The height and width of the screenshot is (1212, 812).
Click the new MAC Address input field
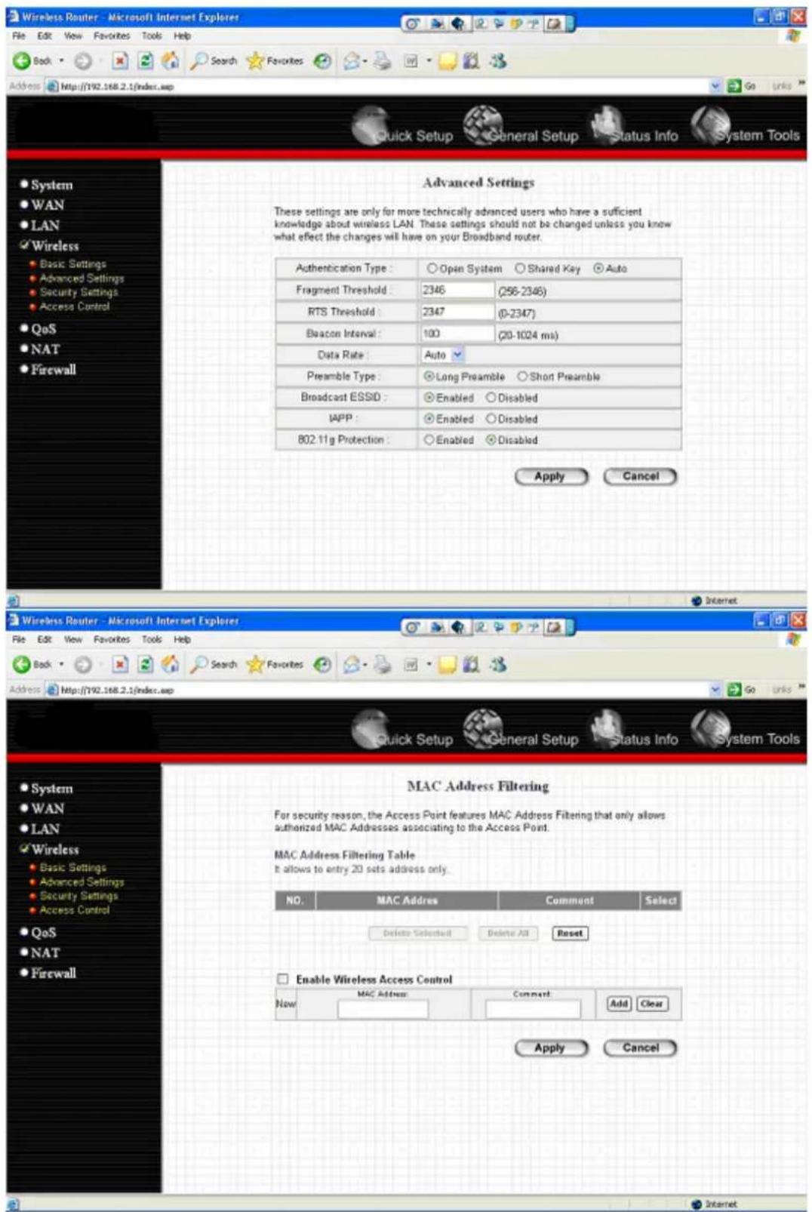click(383, 1009)
